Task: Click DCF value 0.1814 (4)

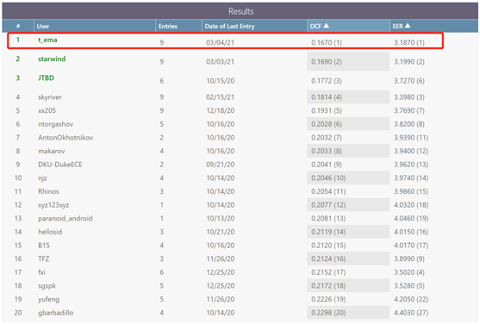Action: pyautogui.click(x=327, y=97)
